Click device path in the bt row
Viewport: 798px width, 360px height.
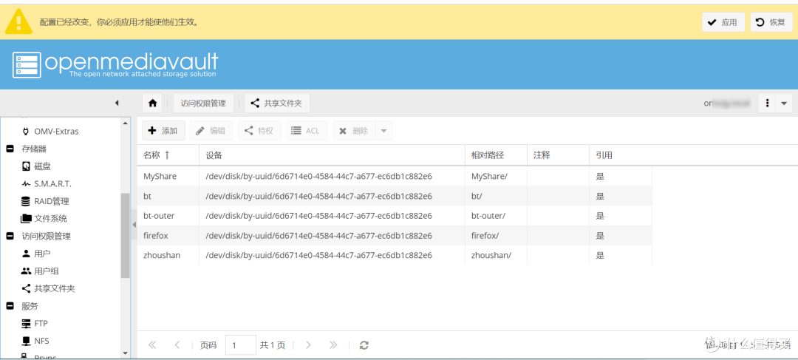click(318, 196)
